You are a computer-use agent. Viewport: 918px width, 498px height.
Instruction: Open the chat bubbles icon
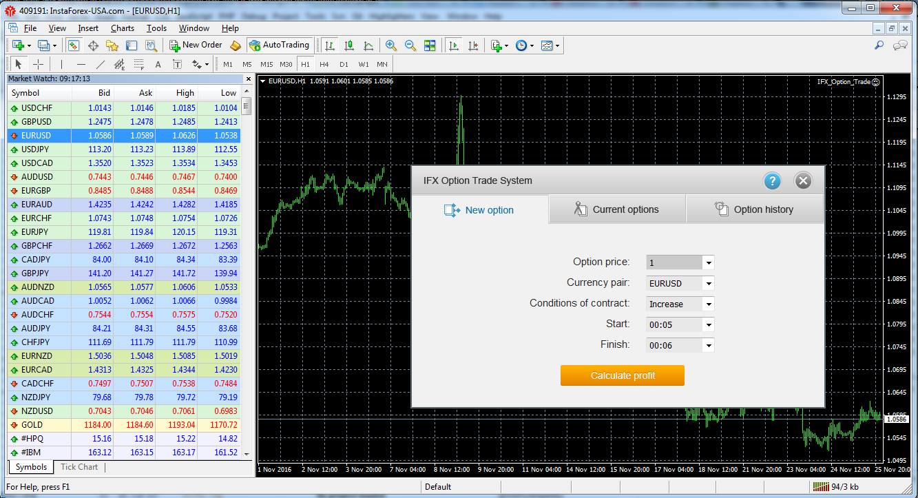click(899, 45)
